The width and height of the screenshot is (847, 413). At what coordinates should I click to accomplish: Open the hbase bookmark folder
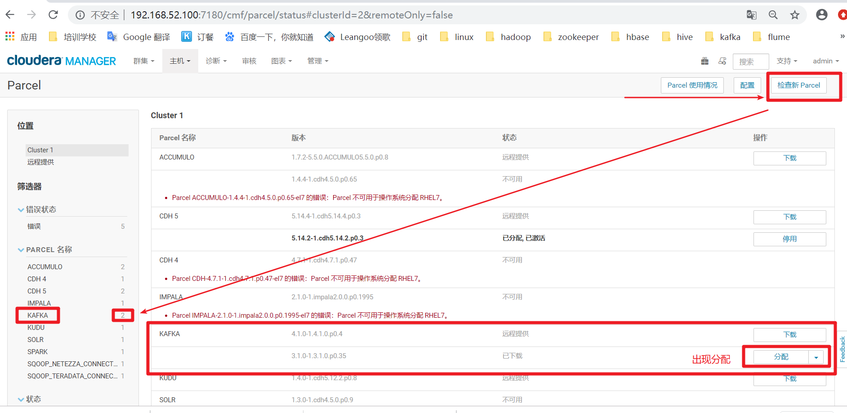[630, 37]
